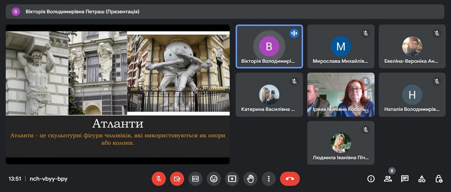Click the blue M avatar of Мирослава
This screenshot has width=451, height=192.
pos(341,46)
